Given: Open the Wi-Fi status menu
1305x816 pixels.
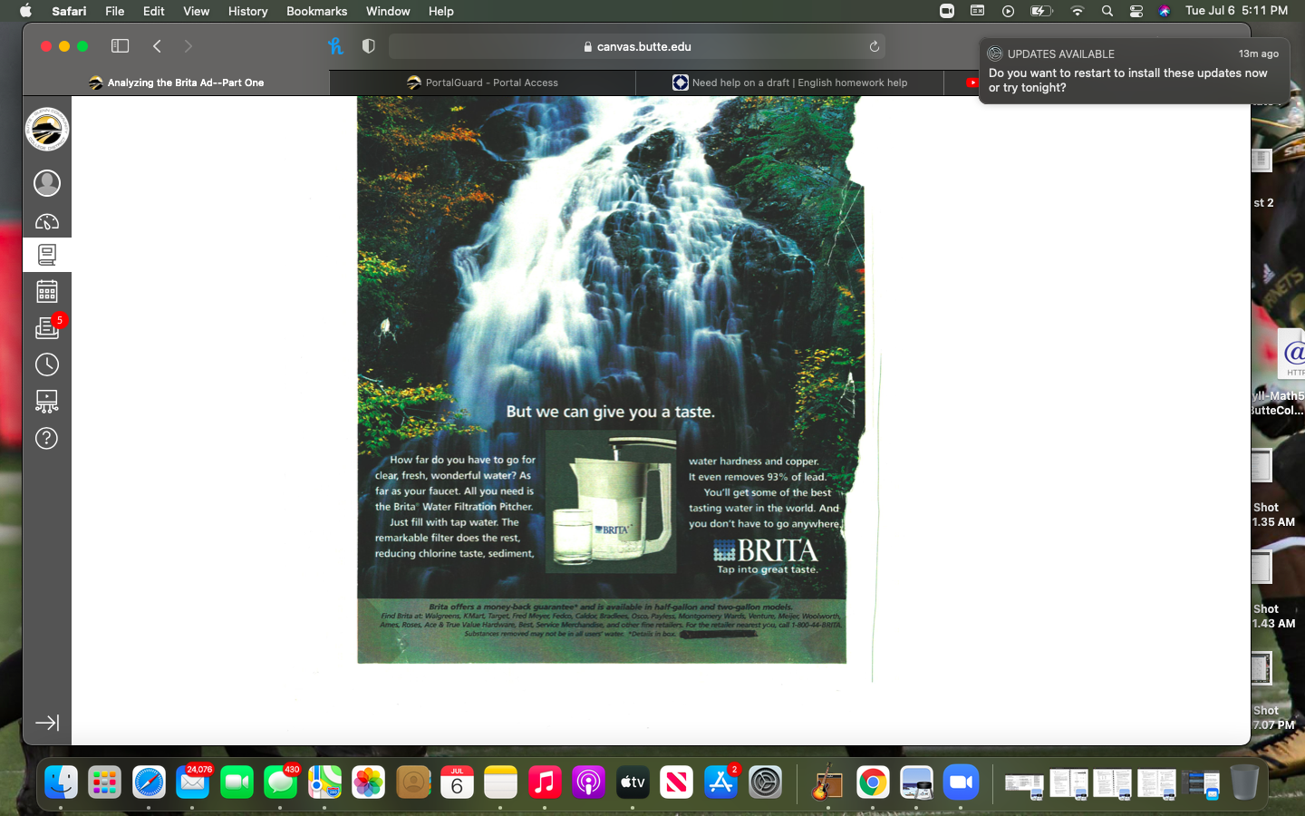Looking at the screenshot, I should (x=1077, y=11).
